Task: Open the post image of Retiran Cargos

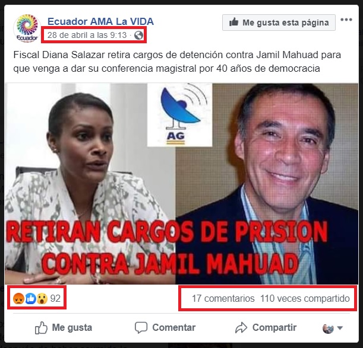Action: tap(181, 184)
